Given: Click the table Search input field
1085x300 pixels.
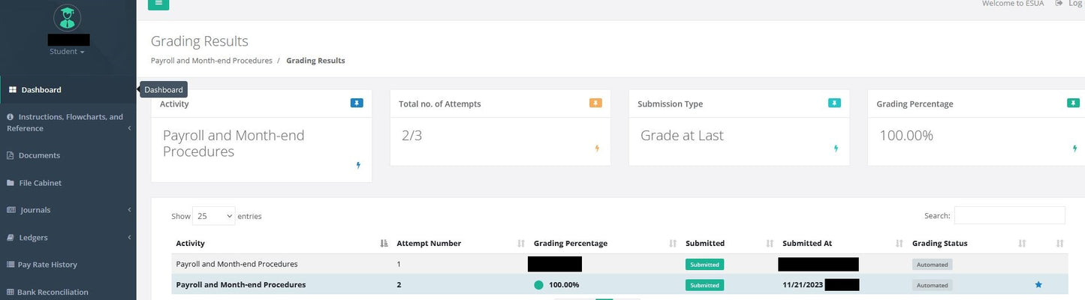Looking at the screenshot, I should point(1009,215).
